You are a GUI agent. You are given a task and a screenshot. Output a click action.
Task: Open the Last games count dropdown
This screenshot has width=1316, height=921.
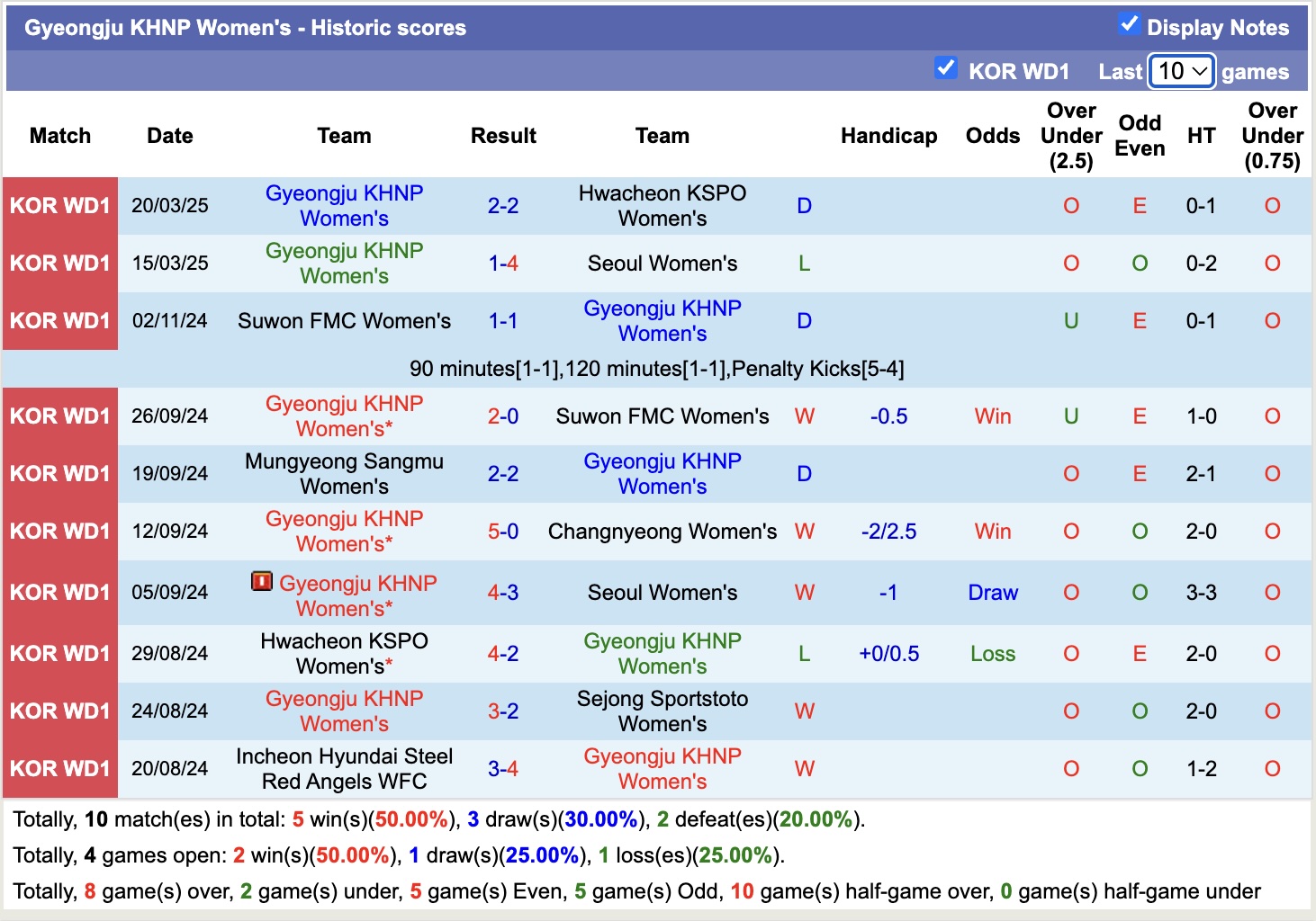1182,70
